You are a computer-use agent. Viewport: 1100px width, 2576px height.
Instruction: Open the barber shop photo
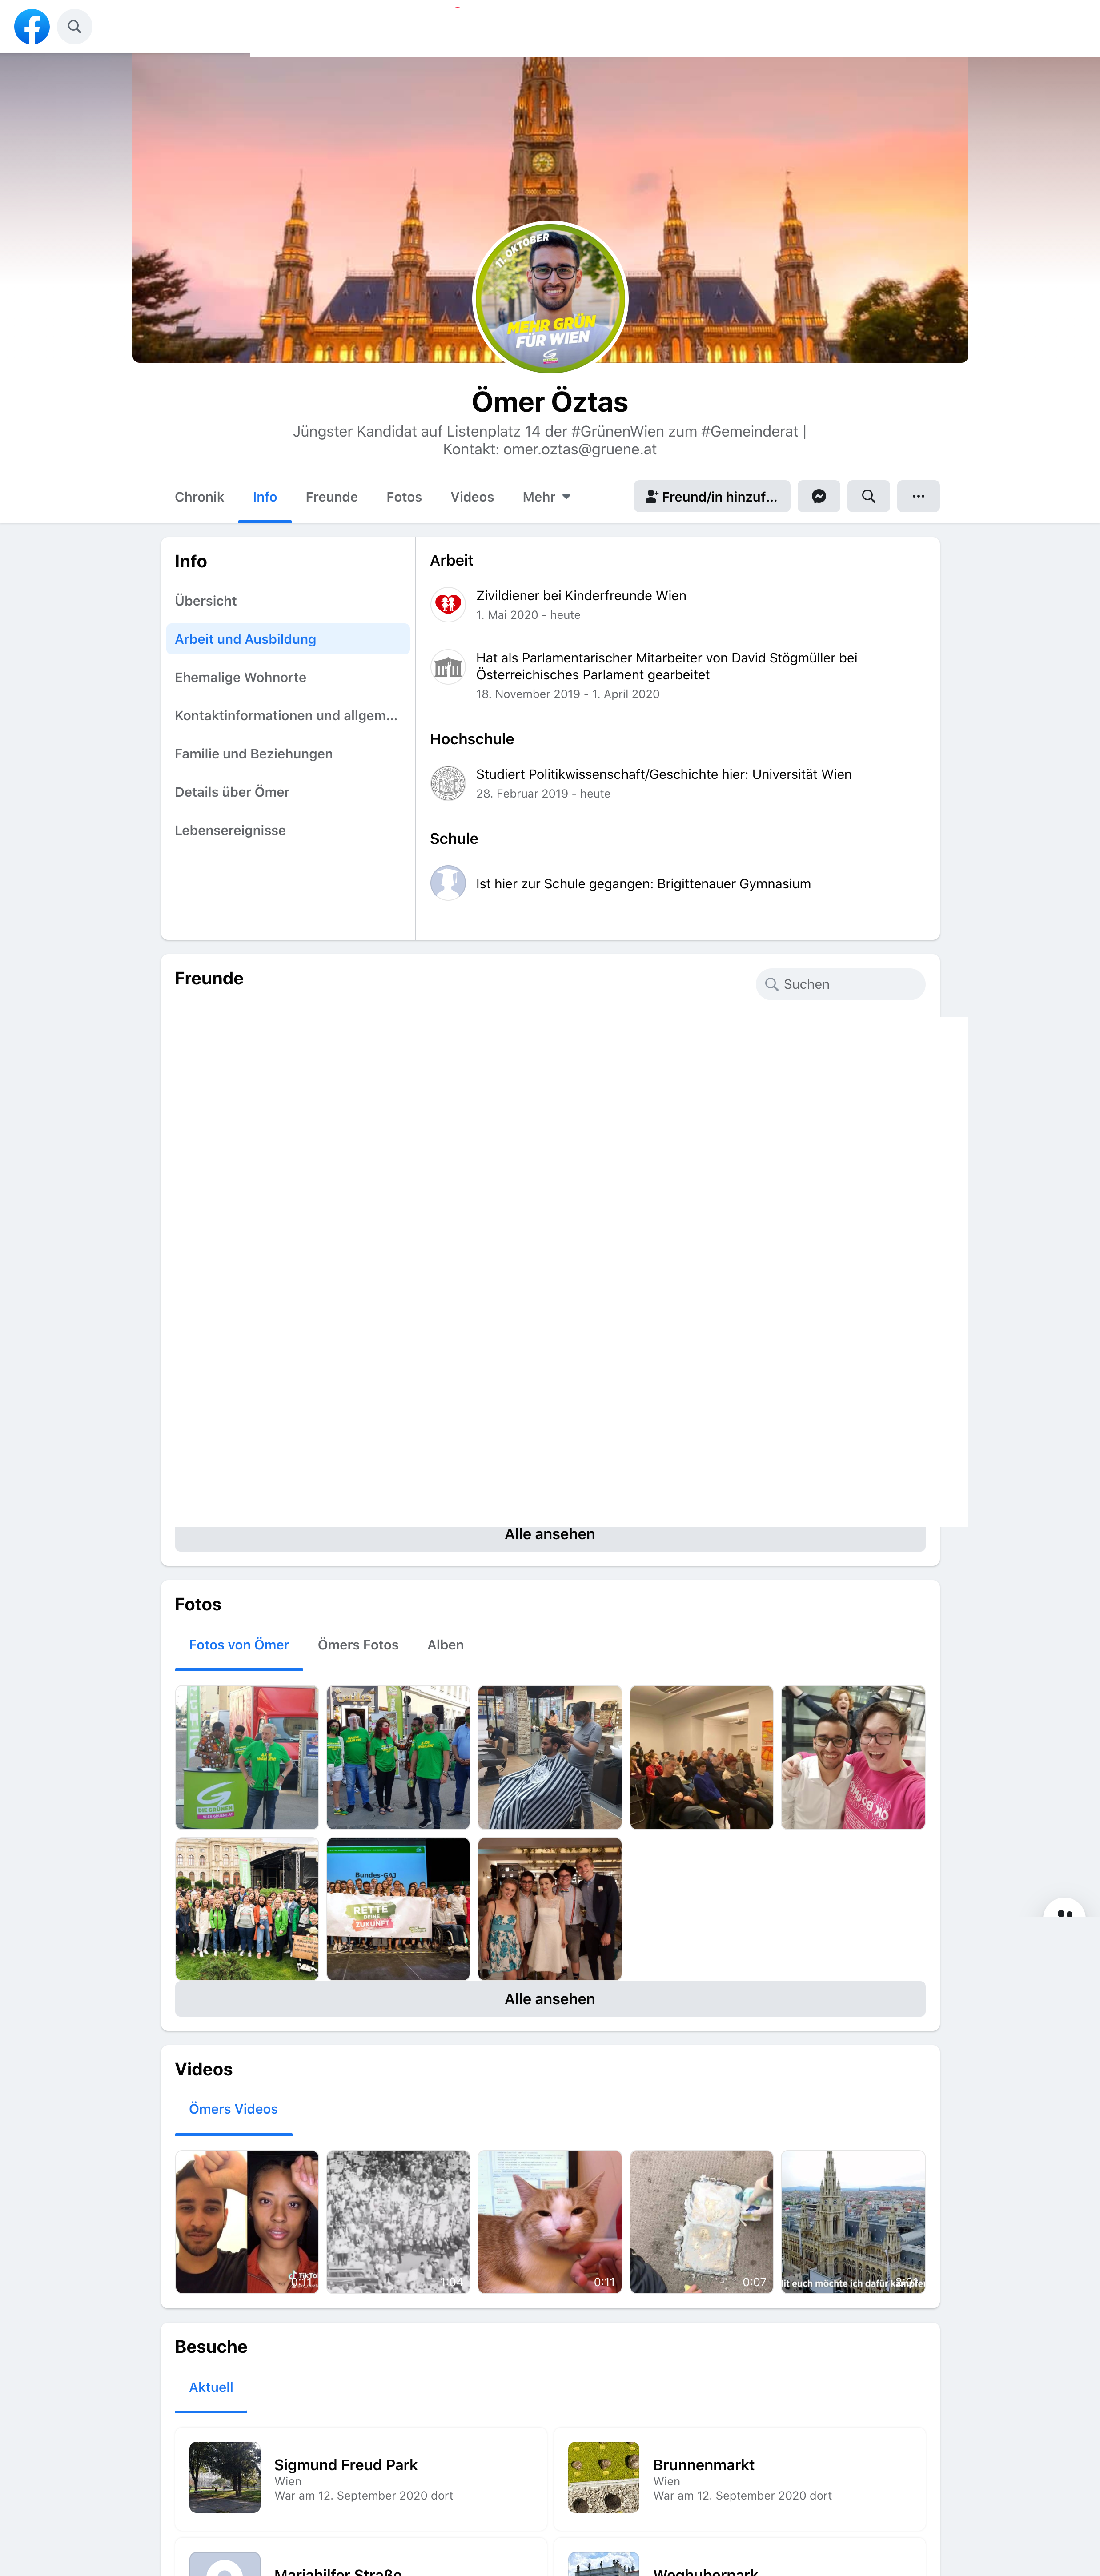(550, 1757)
